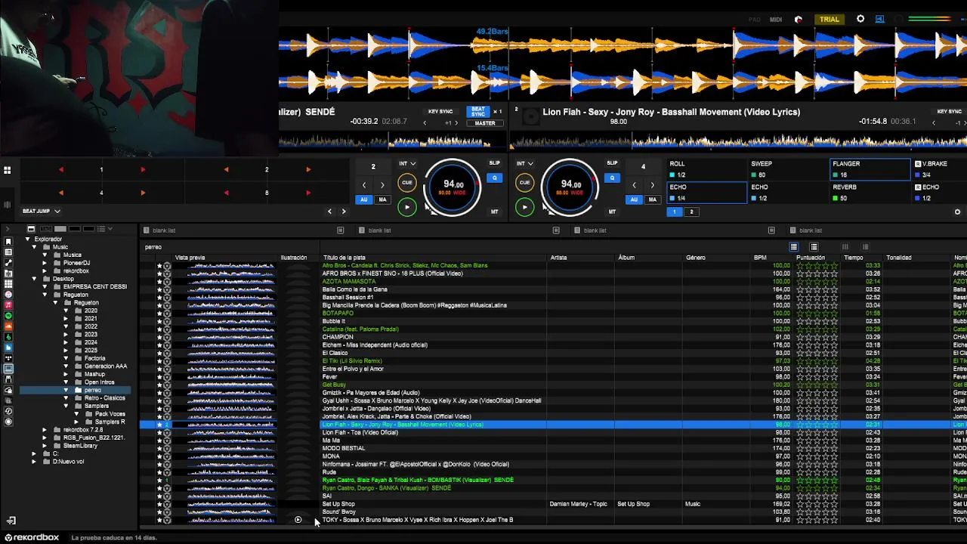Select the V.BRAKE 3/4 effect pad

tap(940, 169)
